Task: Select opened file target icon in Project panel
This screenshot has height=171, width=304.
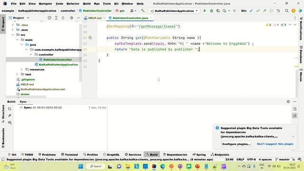Action: tap(49, 18)
